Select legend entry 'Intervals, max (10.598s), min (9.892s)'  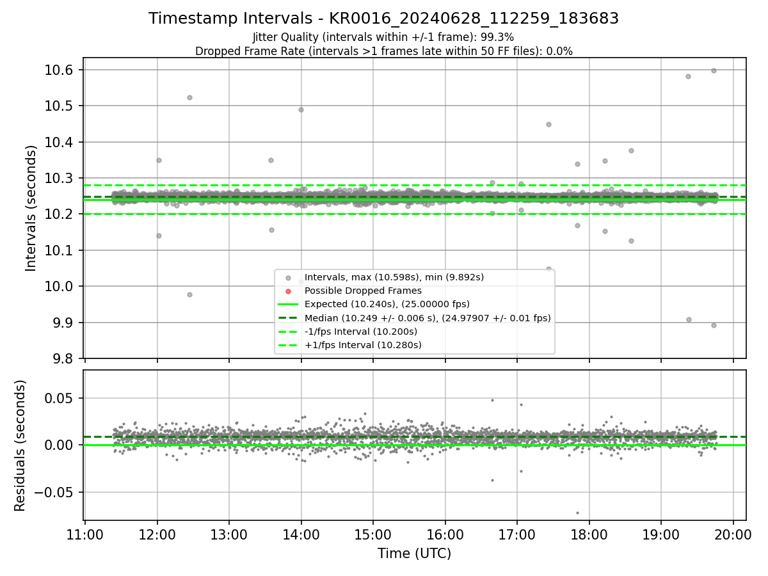tap(394, 277)
